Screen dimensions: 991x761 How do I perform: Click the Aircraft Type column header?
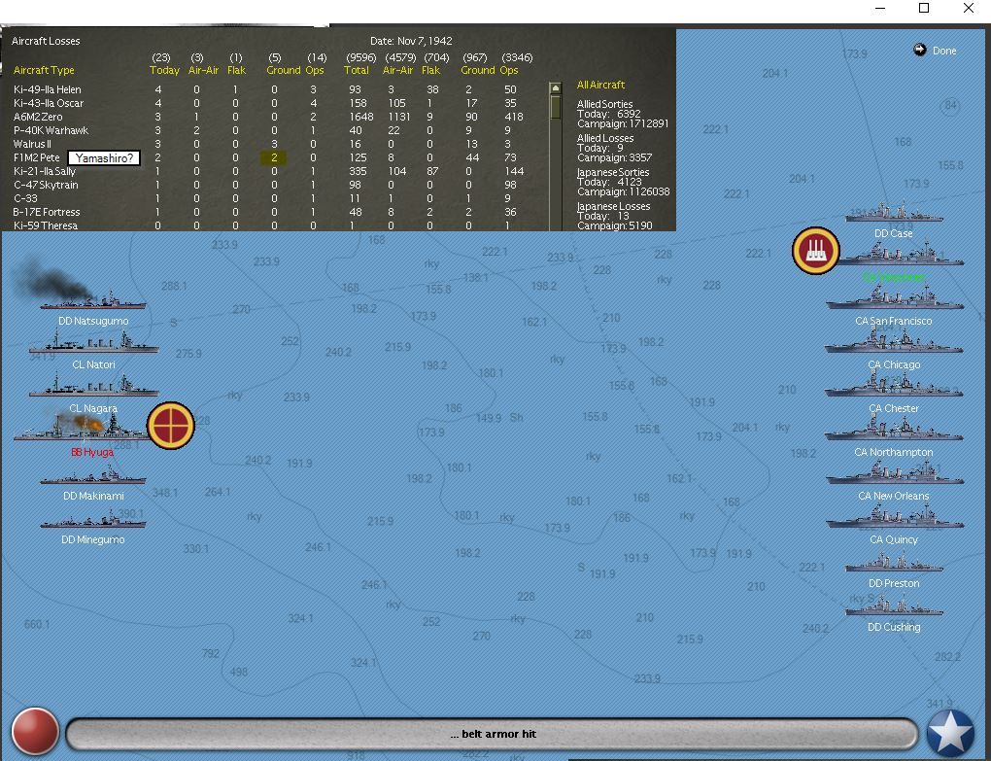click(44, 70)
